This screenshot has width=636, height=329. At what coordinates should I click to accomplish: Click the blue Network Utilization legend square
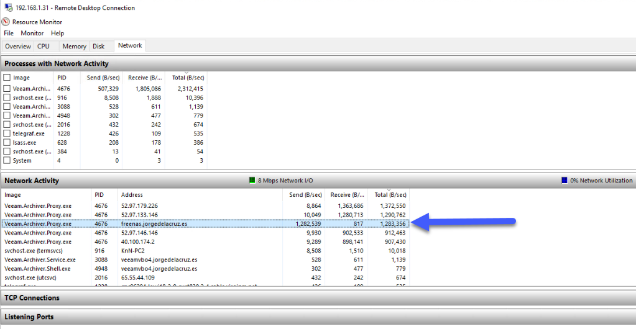[565, 180]
